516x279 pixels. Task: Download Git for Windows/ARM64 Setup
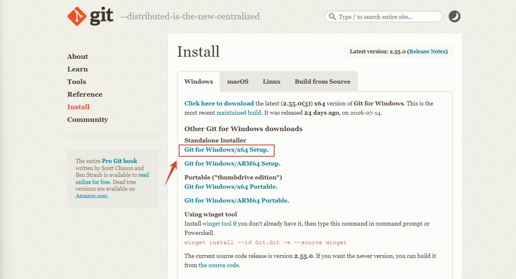(232, 163)
